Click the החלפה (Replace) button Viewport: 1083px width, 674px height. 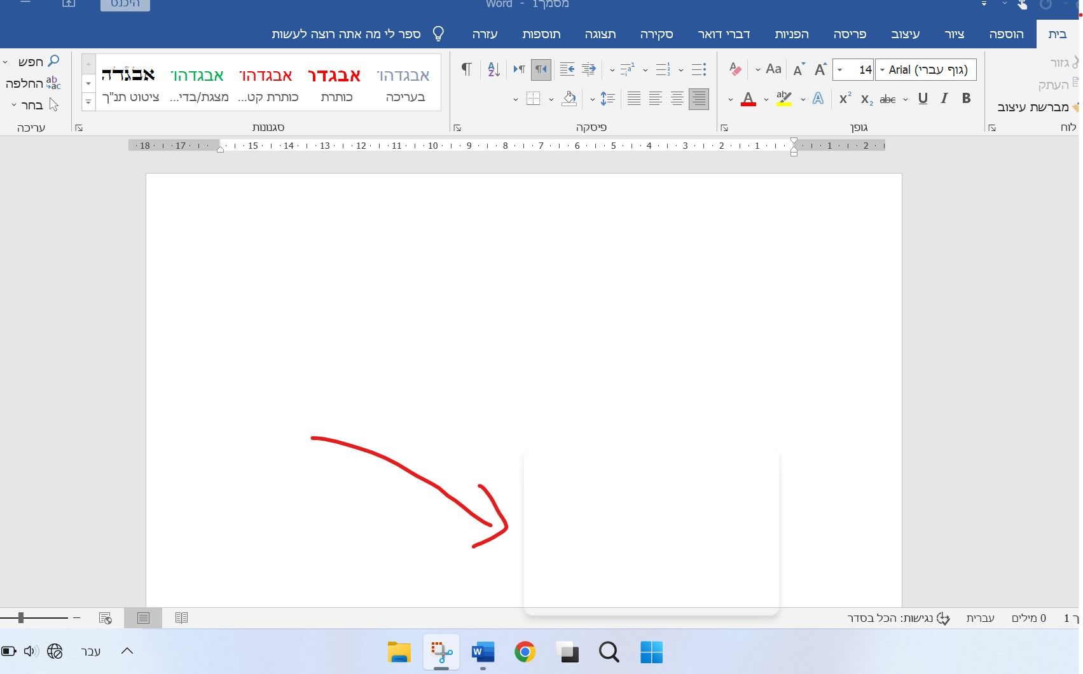(32, 83)
